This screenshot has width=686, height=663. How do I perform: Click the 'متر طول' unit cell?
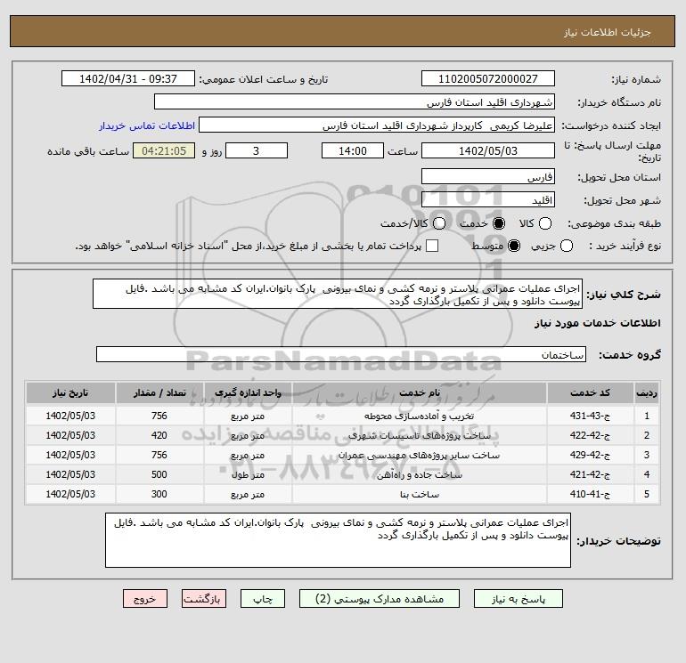pyautogui.click(x=248, y=474)
